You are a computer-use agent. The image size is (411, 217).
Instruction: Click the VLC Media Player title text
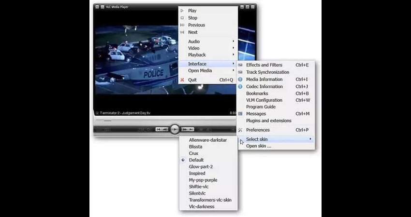tap(117, 7)
